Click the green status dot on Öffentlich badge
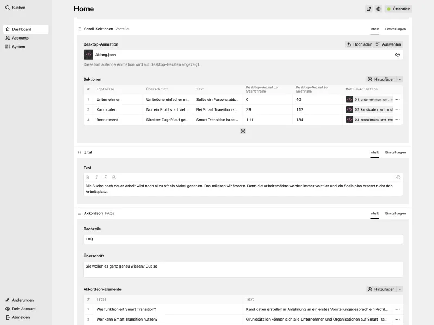 coord(388,9)
